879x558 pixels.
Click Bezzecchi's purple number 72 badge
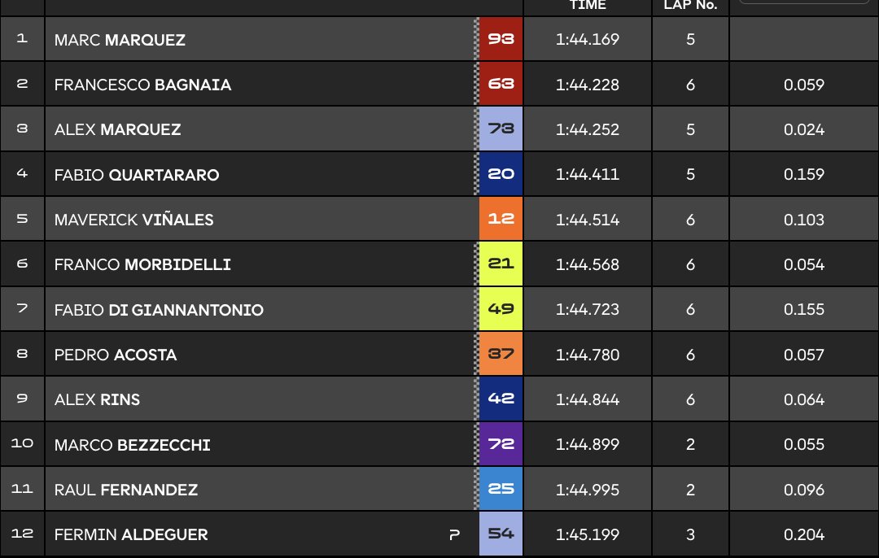[x=501, y=445]
